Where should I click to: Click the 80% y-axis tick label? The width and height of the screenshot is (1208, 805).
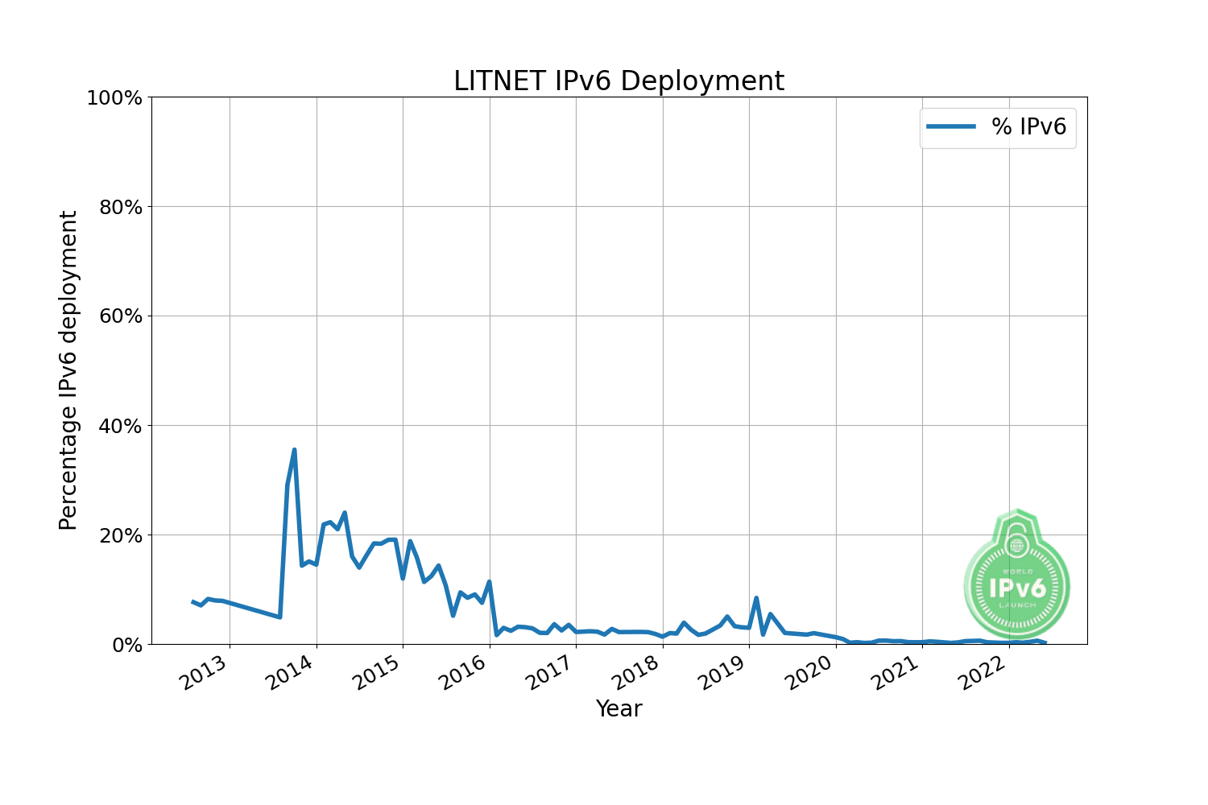(119, 207)
